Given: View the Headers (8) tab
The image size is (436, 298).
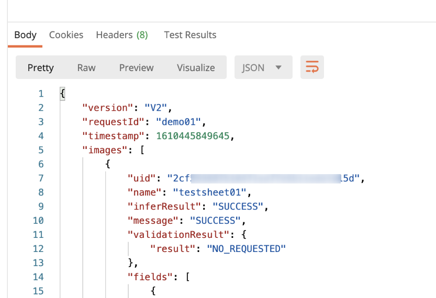Looking at the screenshot, I should (121, 35).
